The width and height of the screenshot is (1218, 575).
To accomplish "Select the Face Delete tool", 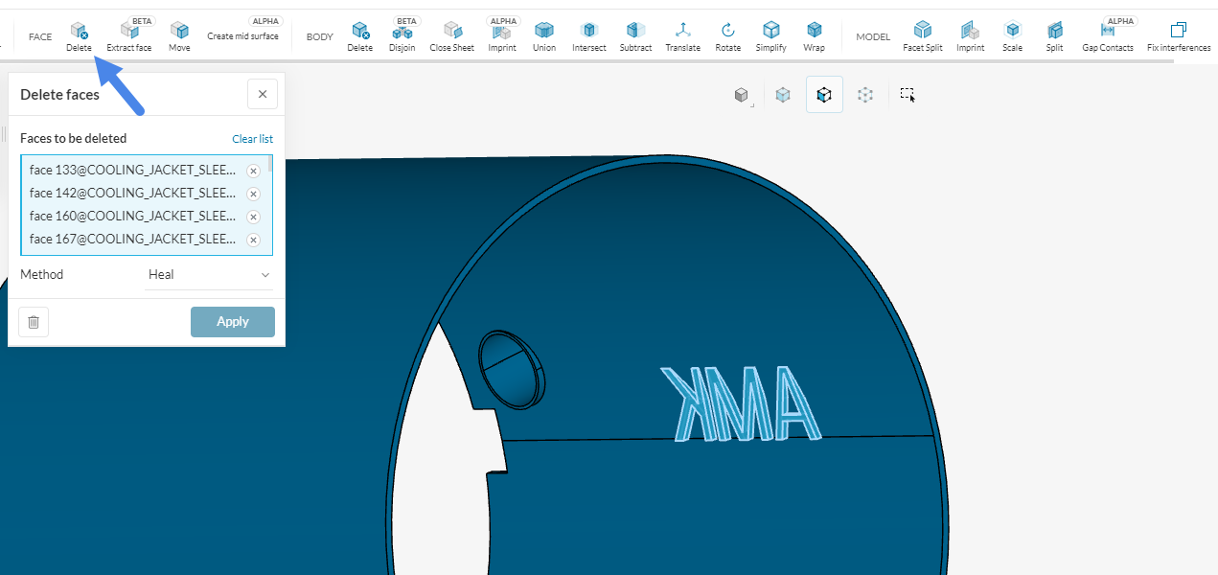I will coord(79,36).
